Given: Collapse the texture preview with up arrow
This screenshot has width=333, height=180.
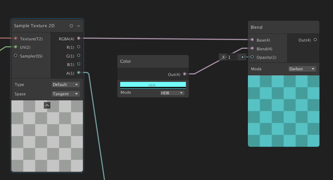Looking at the screenshot, I should pyautogui.click(x=47, y=106).
